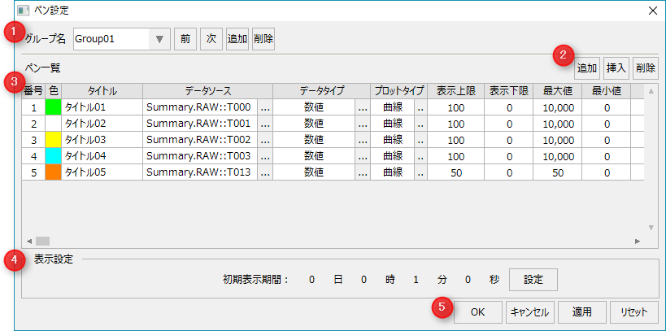Click the horizontal scrollbar right arrow

[x=636, y=242]
